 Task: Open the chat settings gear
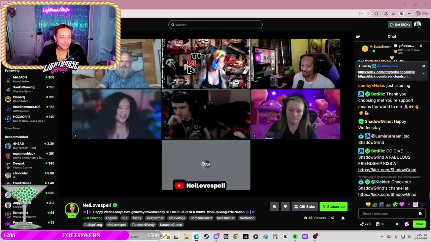pos(397,224)
